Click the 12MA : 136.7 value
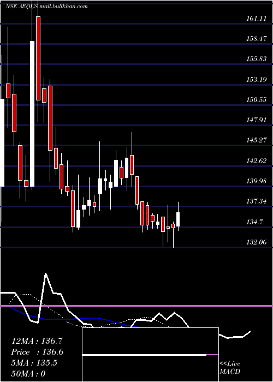Viewport: 273px width, 382px height. (37, 341)
